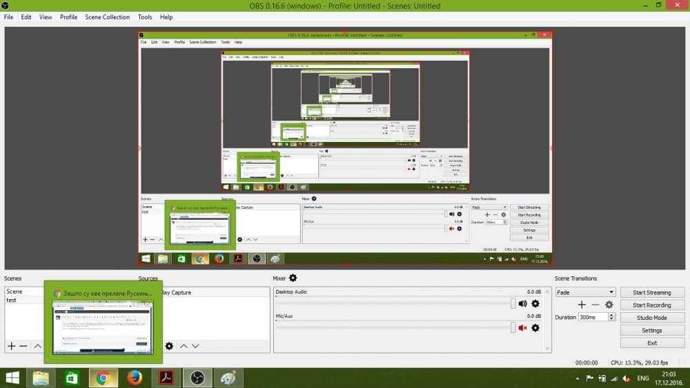Open transition properties gear icon
This screenshot has height=388, width=690.
[609, 305]
